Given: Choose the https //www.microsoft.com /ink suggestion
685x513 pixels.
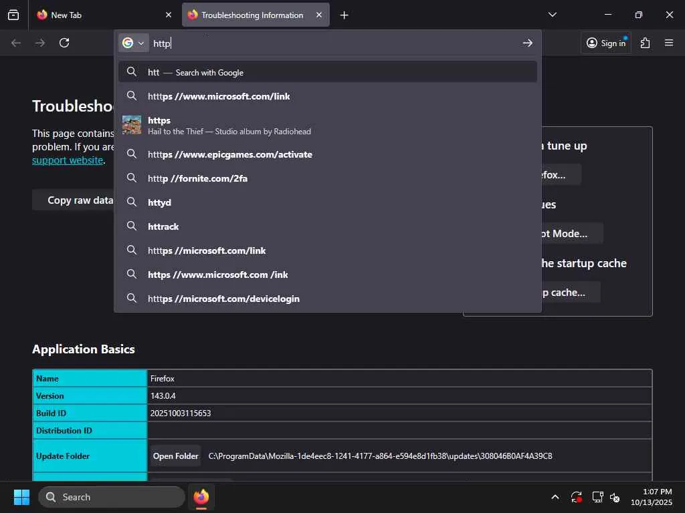Looking at the screenshot, I should (328, 275).
